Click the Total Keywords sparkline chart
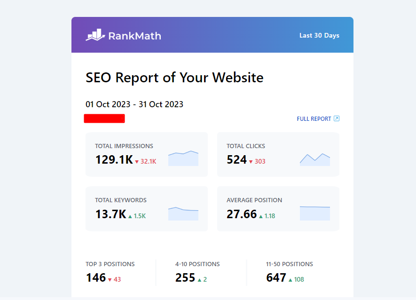 [x=183, y=214]
